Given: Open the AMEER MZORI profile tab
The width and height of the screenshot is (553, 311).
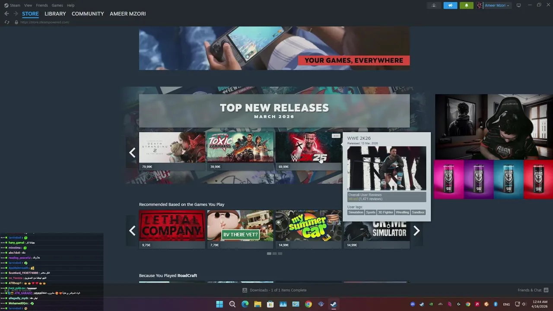Looking at the screenshot, I should click(x=128, y=14).
